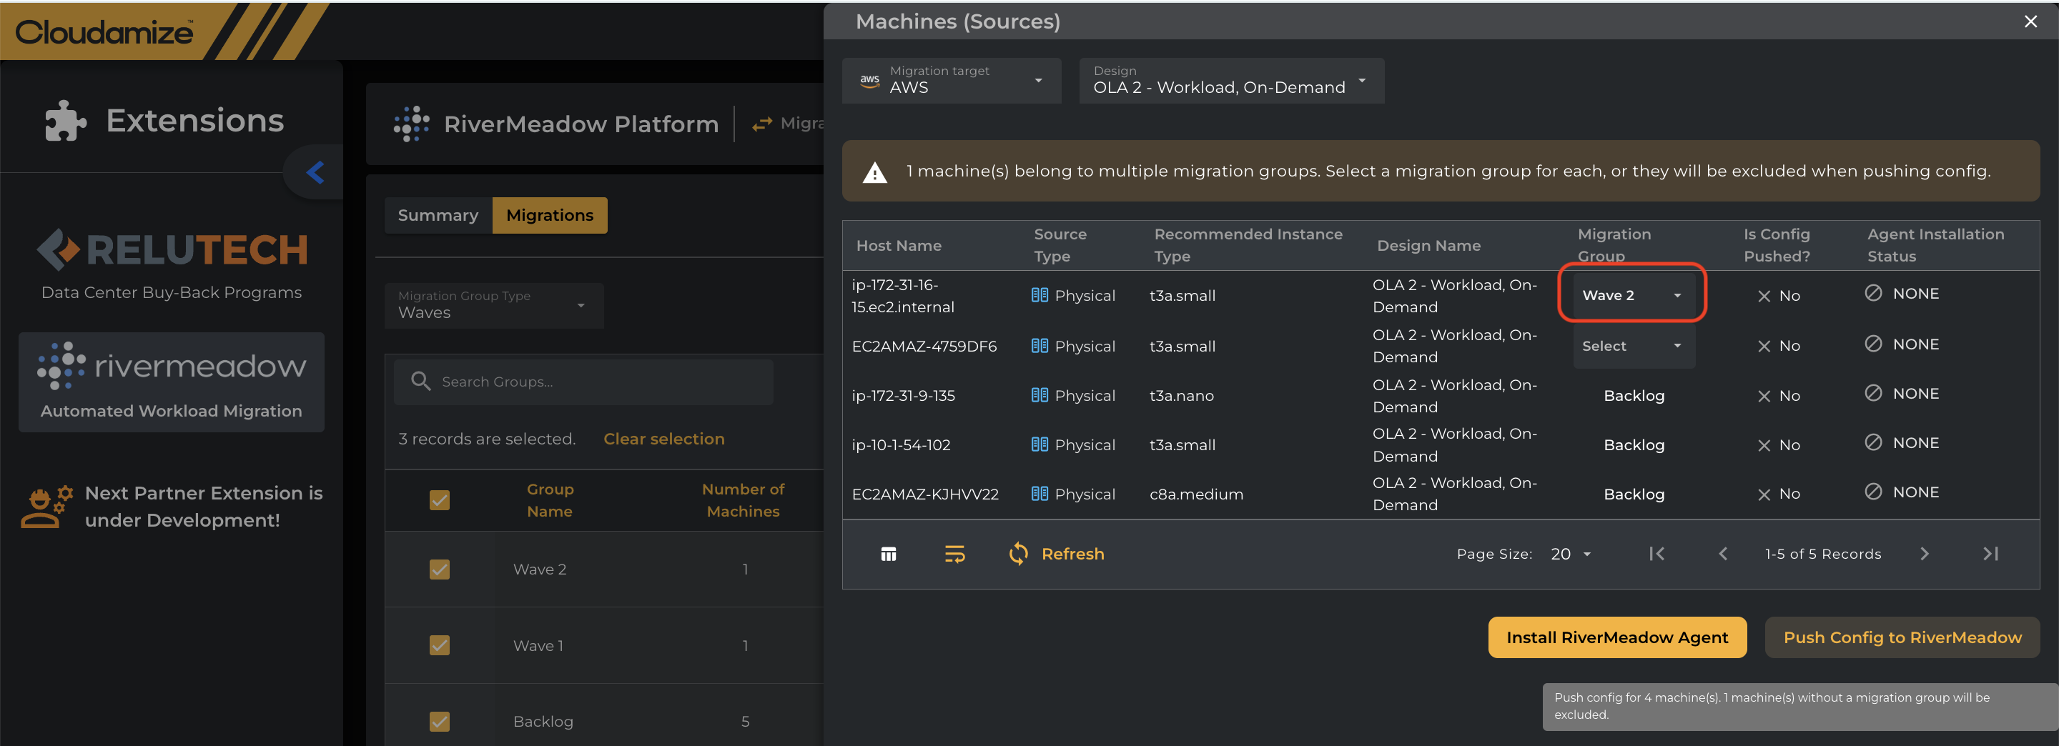
Task: Click Push Config to RiverMeadow button
Action: tap(1902, 637)
